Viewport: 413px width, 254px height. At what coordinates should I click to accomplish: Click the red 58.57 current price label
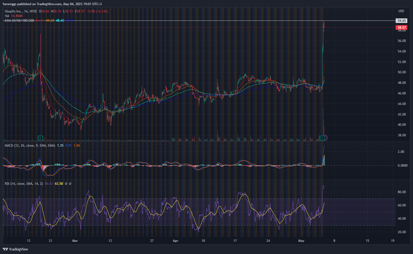pyautogui.click(x=402, y=28)
